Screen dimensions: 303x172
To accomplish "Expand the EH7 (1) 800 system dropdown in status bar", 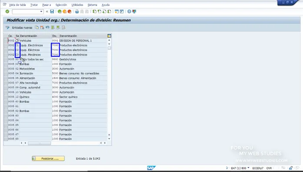I will coord(248,168).
